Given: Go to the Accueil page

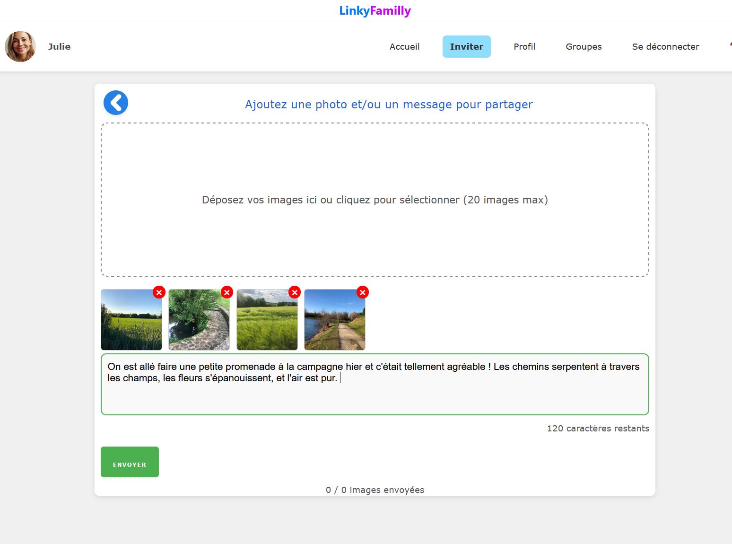Looking at the screenshot, I should pos(404,47).
